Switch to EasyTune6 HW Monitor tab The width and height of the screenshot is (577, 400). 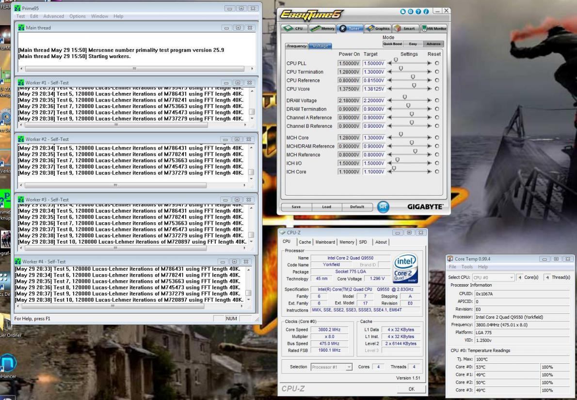pyautogui.click(x=433, y=28)
